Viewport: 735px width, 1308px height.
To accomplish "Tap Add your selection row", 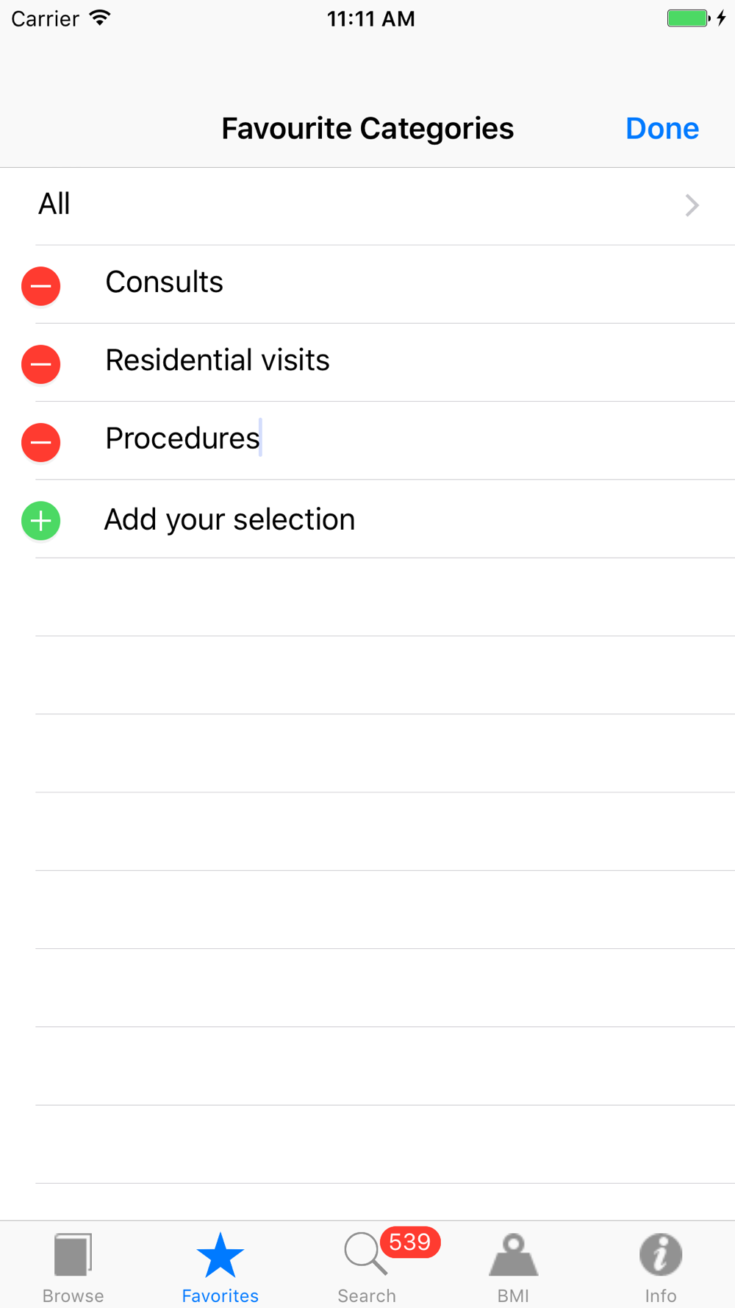I will pos(229,520).
